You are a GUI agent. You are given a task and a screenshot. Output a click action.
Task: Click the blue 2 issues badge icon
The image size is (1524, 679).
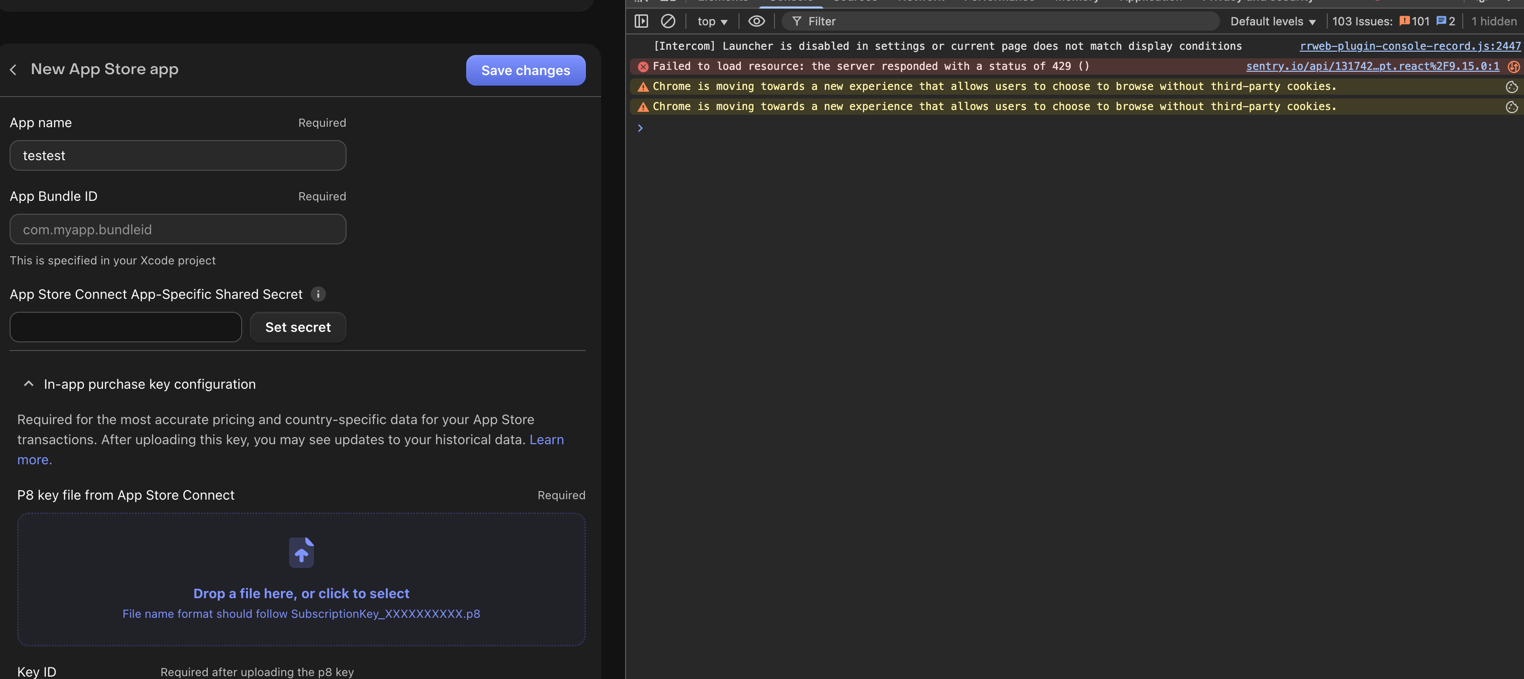(1441, 21)
